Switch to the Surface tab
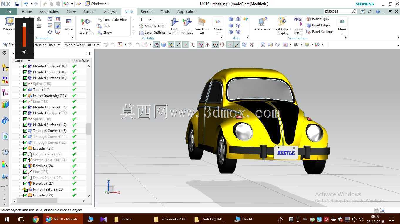Screen dimensions: 400x224 click(x=90, y=11)
